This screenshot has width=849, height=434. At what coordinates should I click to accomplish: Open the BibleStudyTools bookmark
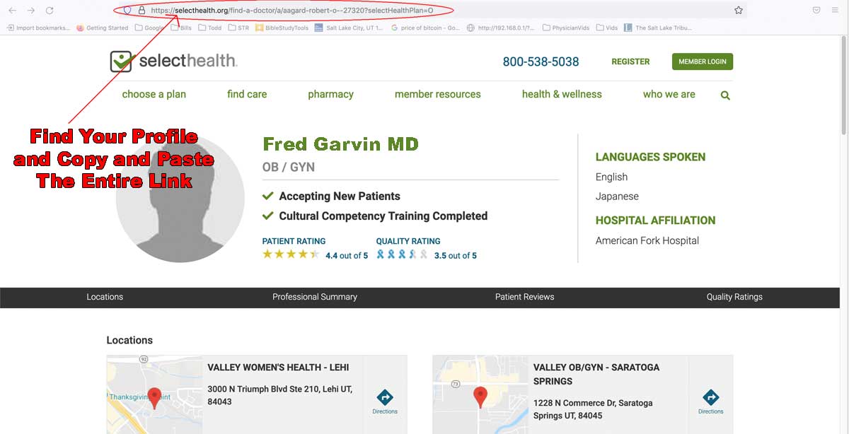(282, 28)
